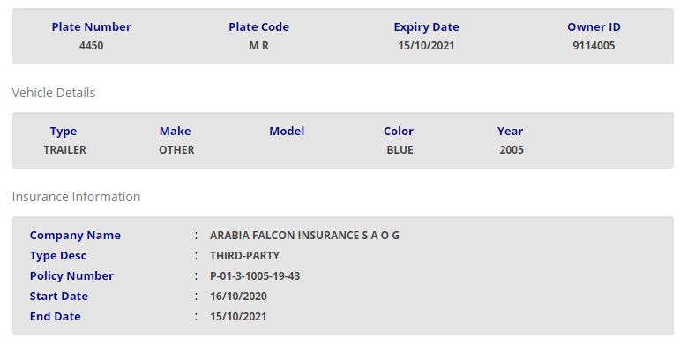This screenshot has height=361, width=695.
Task: Click the insurance End Date 15/10/2021 value
Action: point(238,316)
